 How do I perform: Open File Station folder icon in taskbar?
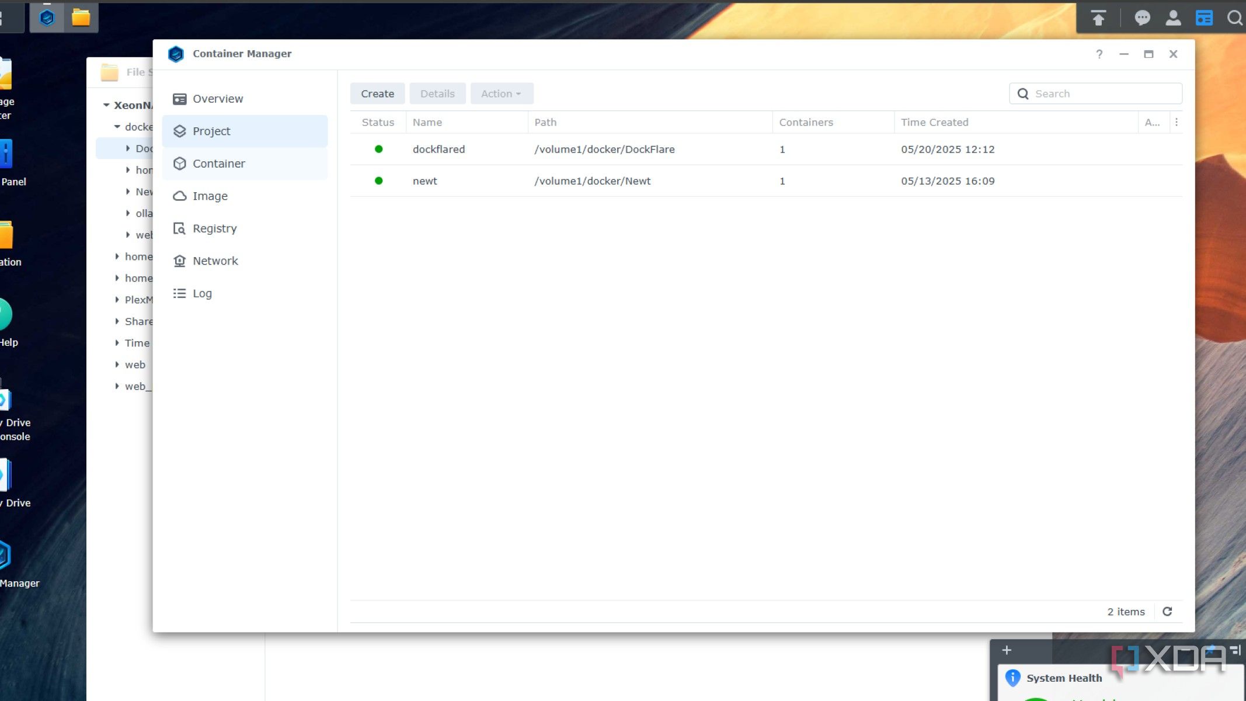(x=81, y=18)
